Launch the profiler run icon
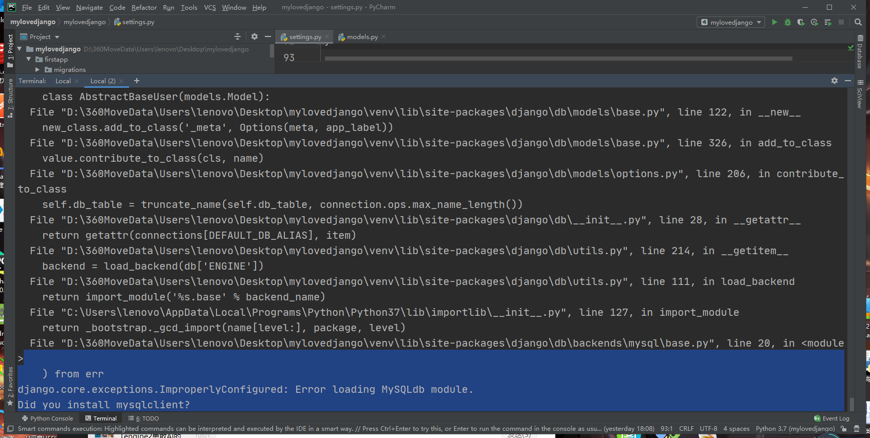The image size is (870, 438). tap(814, 22)
